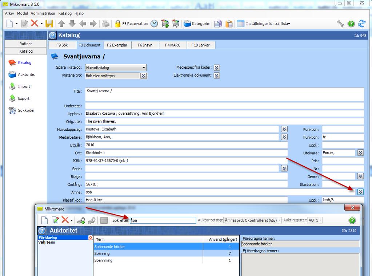Screen dimensions: 372x276
Task: Select Sökkoder in the sidebar
Action: [x=21, y=110]
